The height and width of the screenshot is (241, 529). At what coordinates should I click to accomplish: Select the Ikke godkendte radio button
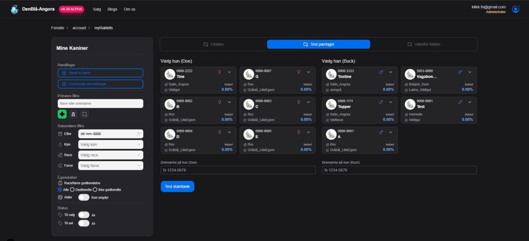95,189
